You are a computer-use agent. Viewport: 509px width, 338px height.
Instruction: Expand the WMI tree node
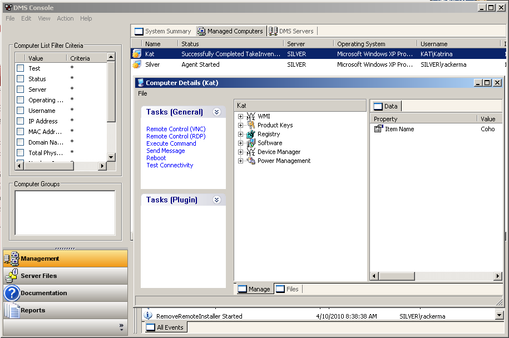tap(240, 116)
